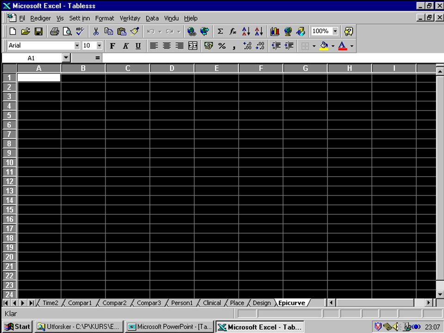The width and height of the screenshot is (444, 333).
Task: Increase indent icon
Action: 289,46
